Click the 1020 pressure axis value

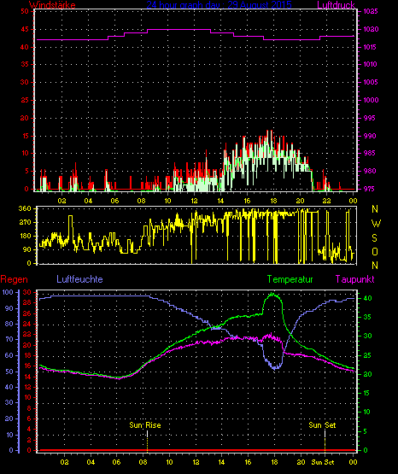(x=371, y=29)
